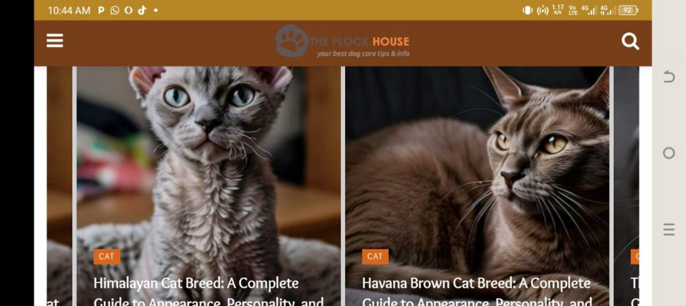Tap the WhatsApp notification icon
Screen dimensions: 686x306
click(115, 10)
